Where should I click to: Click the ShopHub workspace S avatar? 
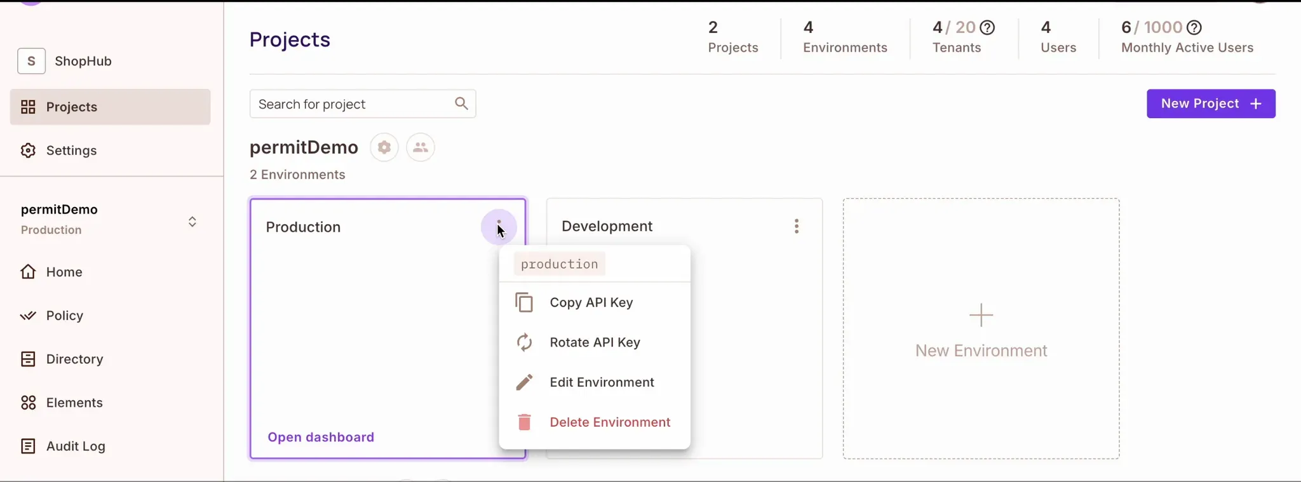31,61
